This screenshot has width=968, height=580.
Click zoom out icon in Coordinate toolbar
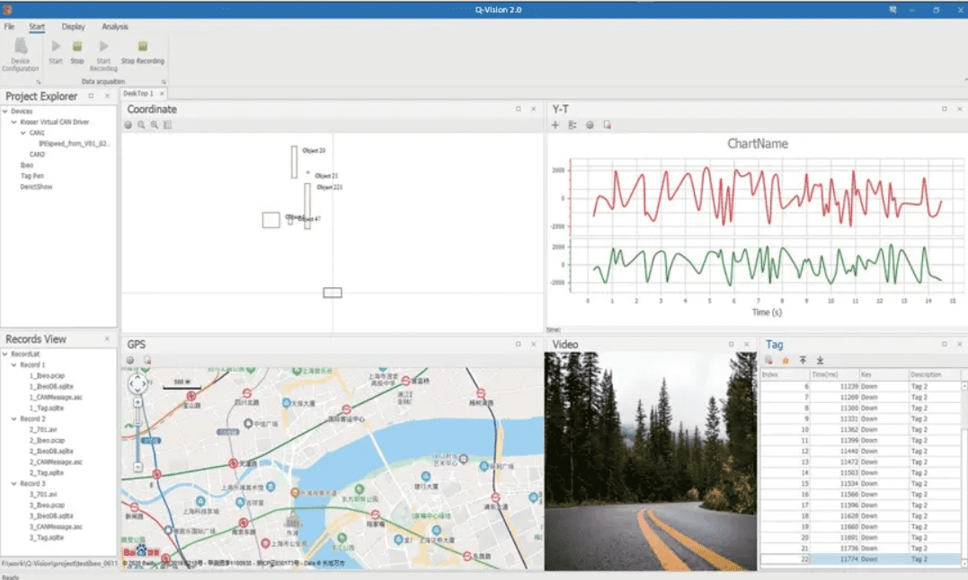click(x=141, y=125)
